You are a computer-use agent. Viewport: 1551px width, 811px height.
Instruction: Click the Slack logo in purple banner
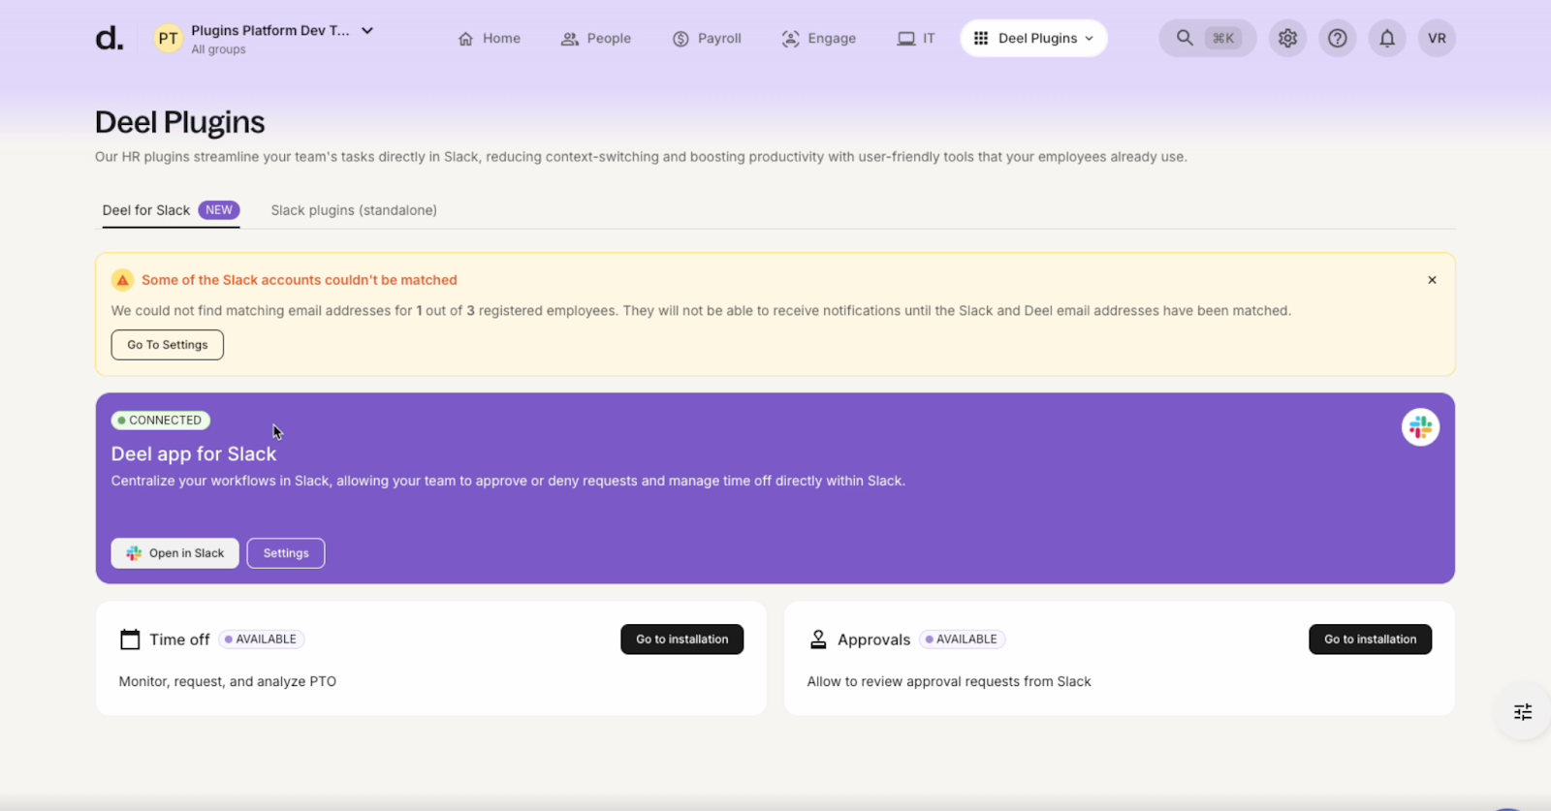coord(1420,427)
